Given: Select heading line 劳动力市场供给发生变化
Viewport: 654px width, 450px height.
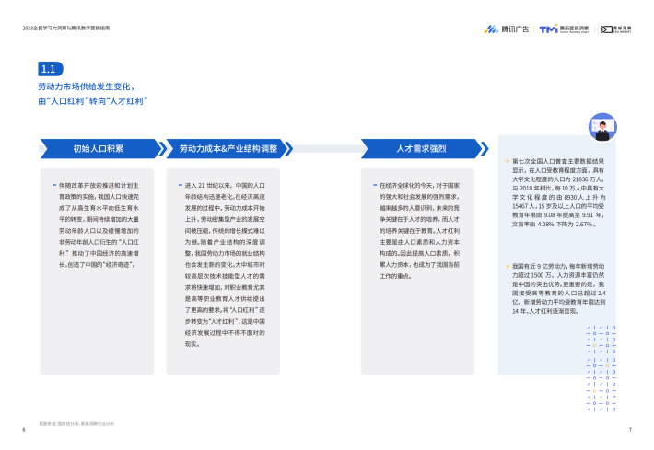Looking at the screenshot, I should [x=87, y=87].
